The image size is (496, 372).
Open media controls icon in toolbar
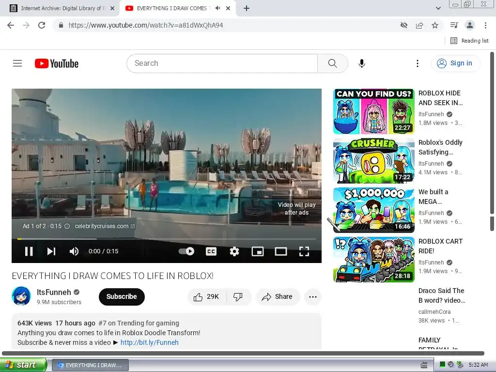coord(454,25)
